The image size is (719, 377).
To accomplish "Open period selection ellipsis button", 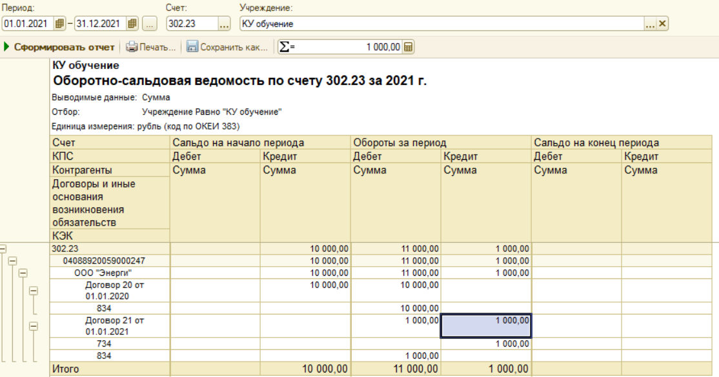I will point(150,24).
